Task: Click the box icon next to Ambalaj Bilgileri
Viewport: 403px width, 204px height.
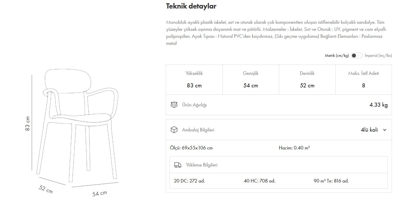Action: point(174,130)
